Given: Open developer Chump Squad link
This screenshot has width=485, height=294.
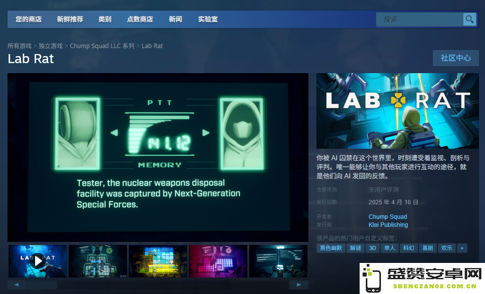Looking at the screenshot, I should [388, 217].
